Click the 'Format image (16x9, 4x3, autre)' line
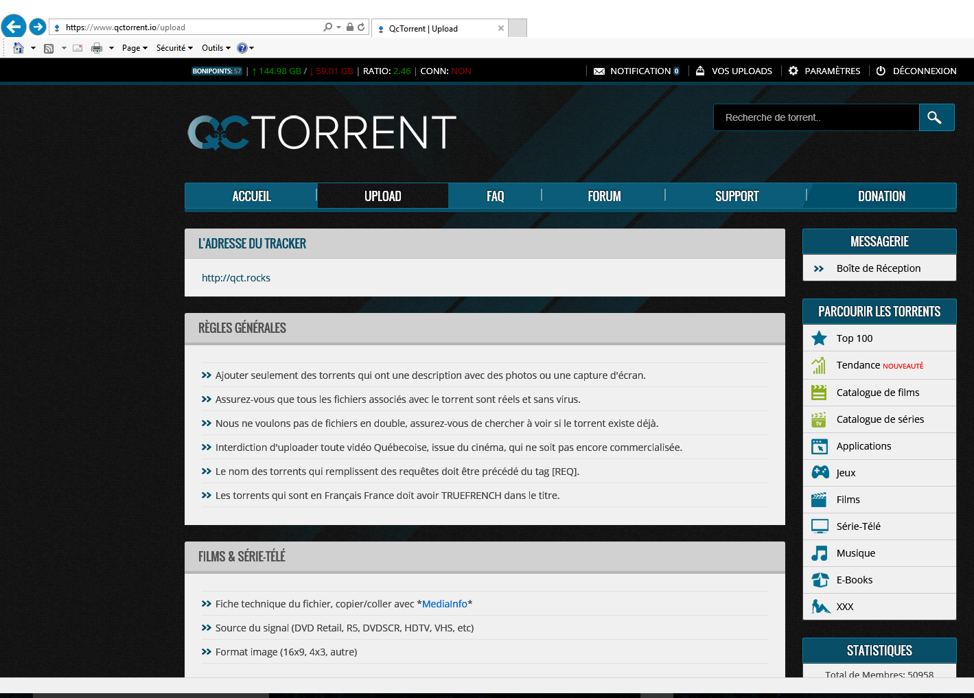The image size is (974, 698). click(286, 652)
